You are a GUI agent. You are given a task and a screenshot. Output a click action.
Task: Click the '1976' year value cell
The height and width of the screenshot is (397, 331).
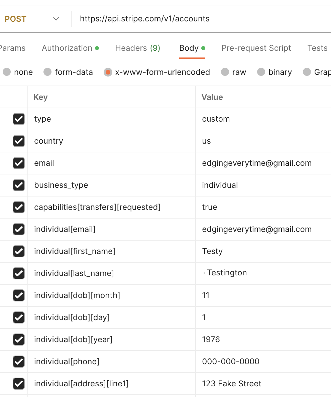(x=263, y=339)
